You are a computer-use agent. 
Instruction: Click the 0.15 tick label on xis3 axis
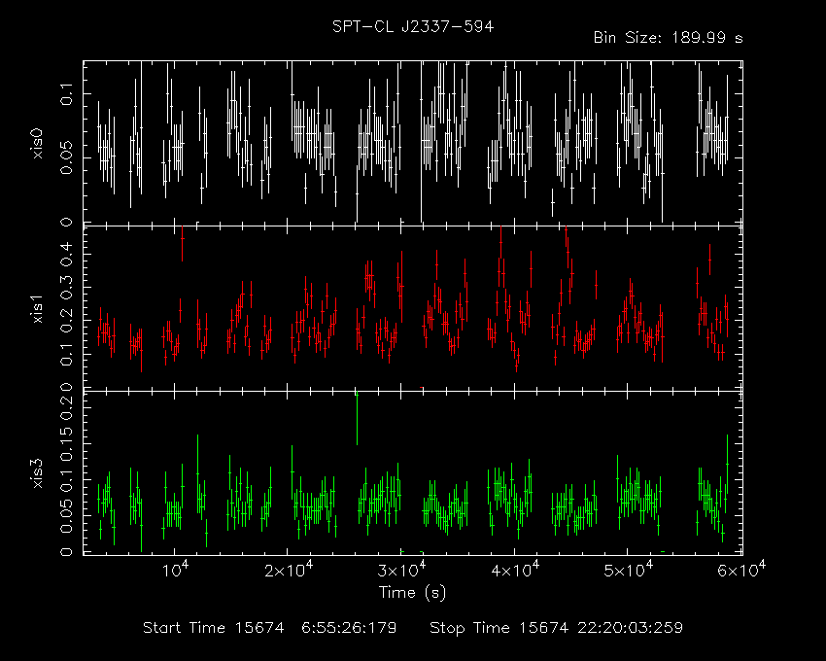[x=67, y=442]
